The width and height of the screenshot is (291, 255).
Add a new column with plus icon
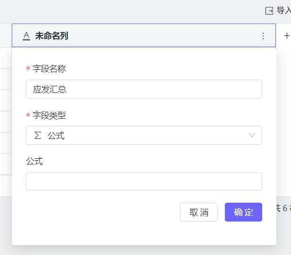286,36
